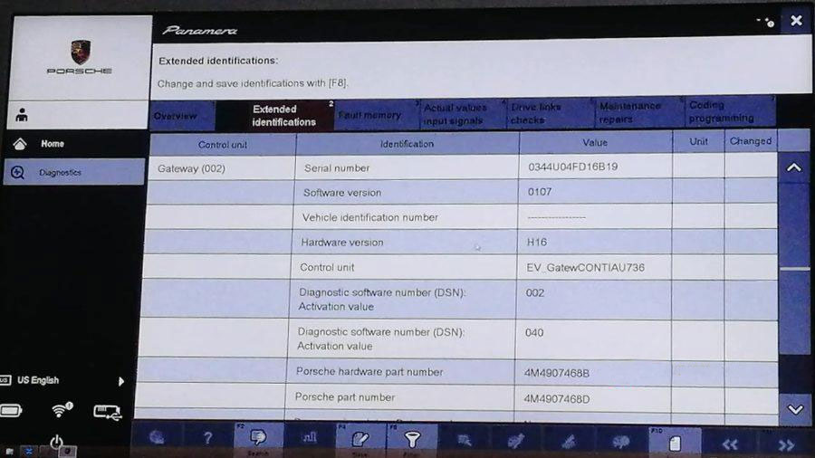
Task: Click the bar chart icon in toolbar
Action: coord(310,438)
